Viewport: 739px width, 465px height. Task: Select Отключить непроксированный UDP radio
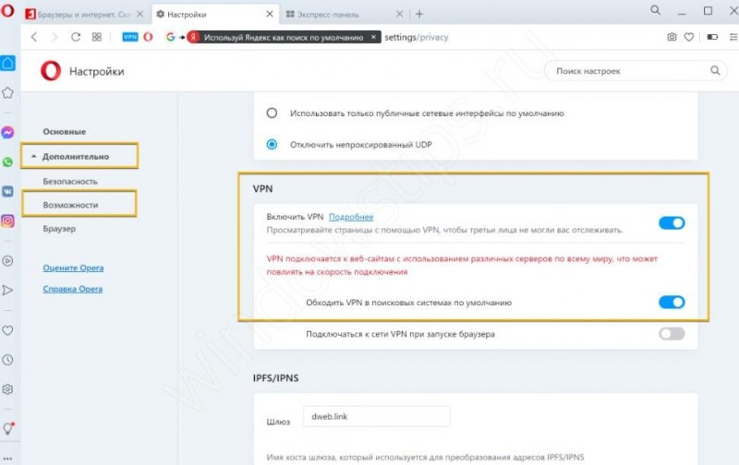tap(272, 145)
